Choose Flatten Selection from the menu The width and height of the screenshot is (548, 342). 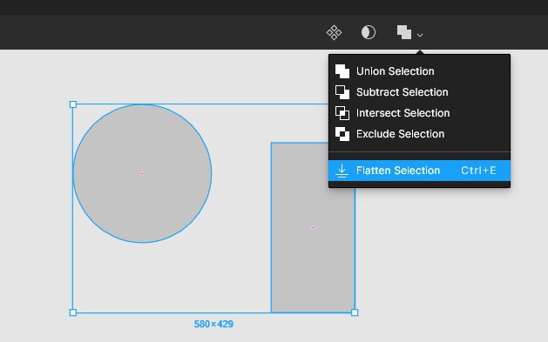click(x=419, y=171)
